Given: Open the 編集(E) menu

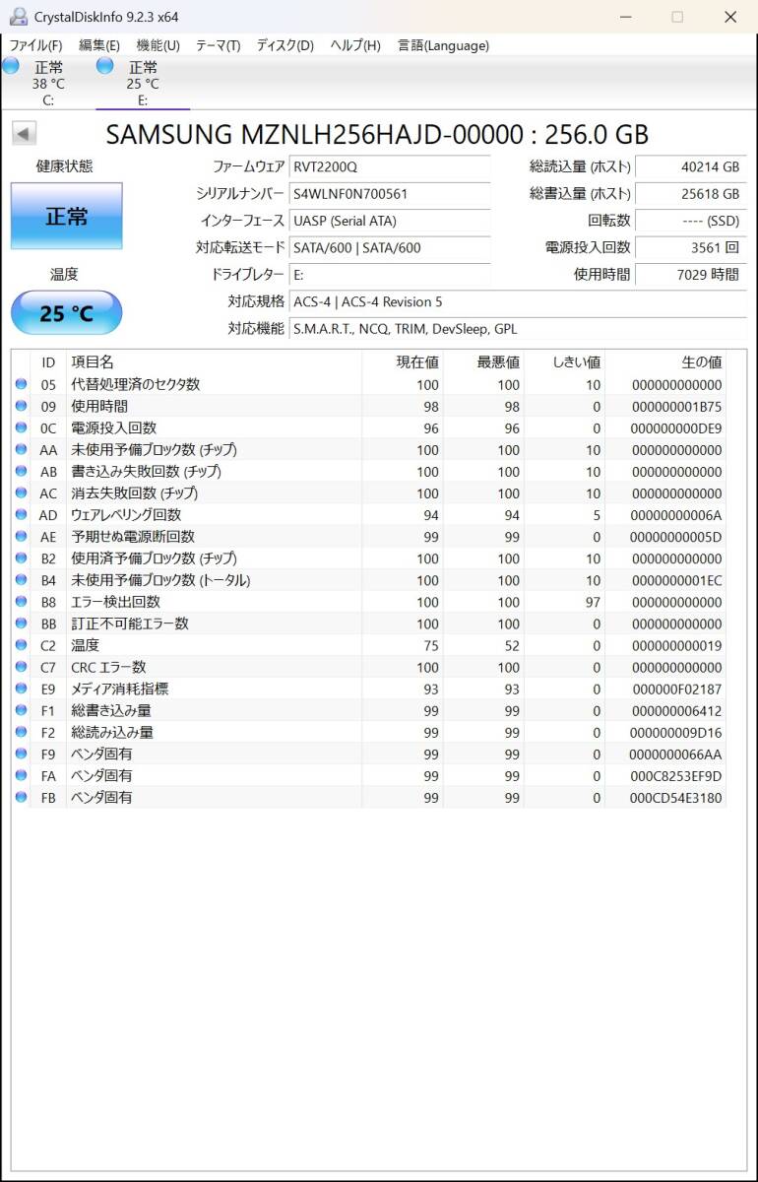Looking at the screenshot, I should [x=99, y=45].
